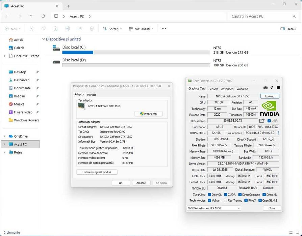Image resolution: width=302 pixels, height=236 pixels.
Task: Click the C: drive usage bar
Action: point(136,53)
